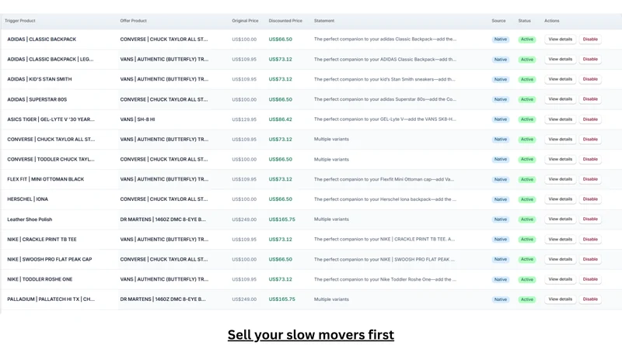This screenshot has height=349, width=622.
Task: View details for FLEX FIT | MINI OTTOMAN BLACK
Action: coord(560,179)
